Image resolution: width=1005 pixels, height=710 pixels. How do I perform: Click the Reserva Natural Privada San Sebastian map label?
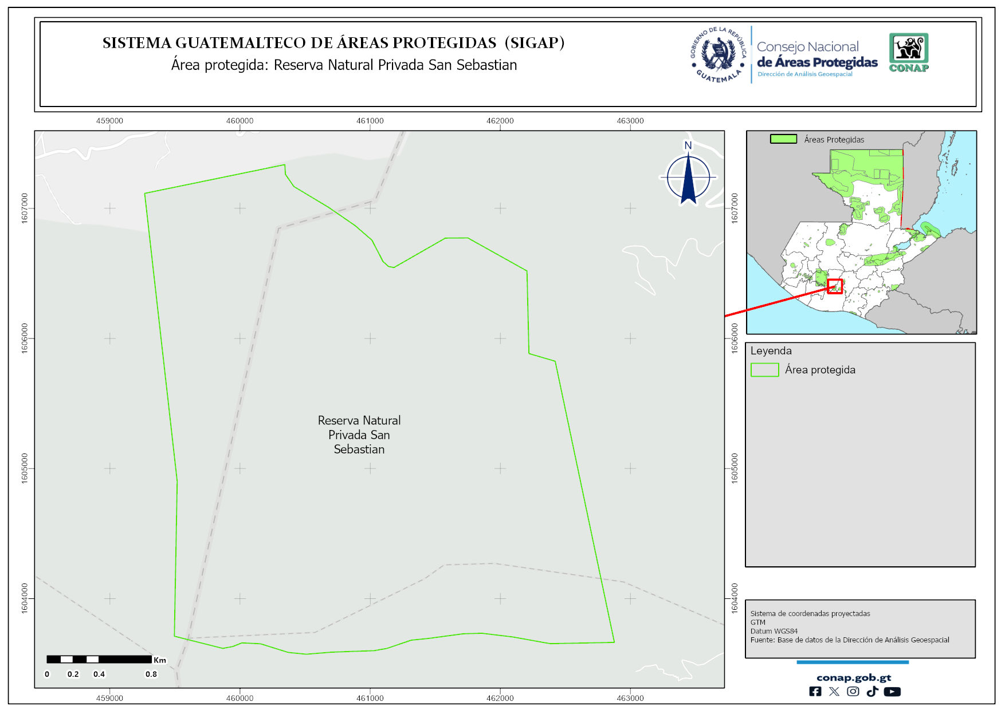click(x=359, y=435)
